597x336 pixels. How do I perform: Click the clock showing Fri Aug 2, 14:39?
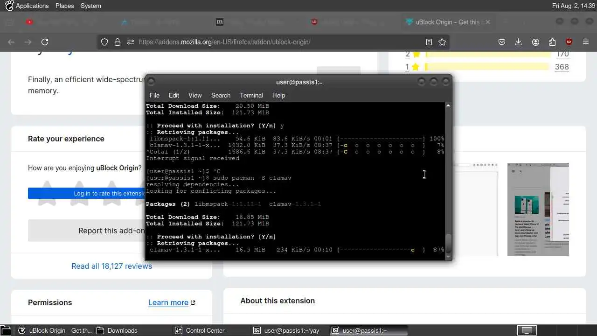[x=574, y=6]
